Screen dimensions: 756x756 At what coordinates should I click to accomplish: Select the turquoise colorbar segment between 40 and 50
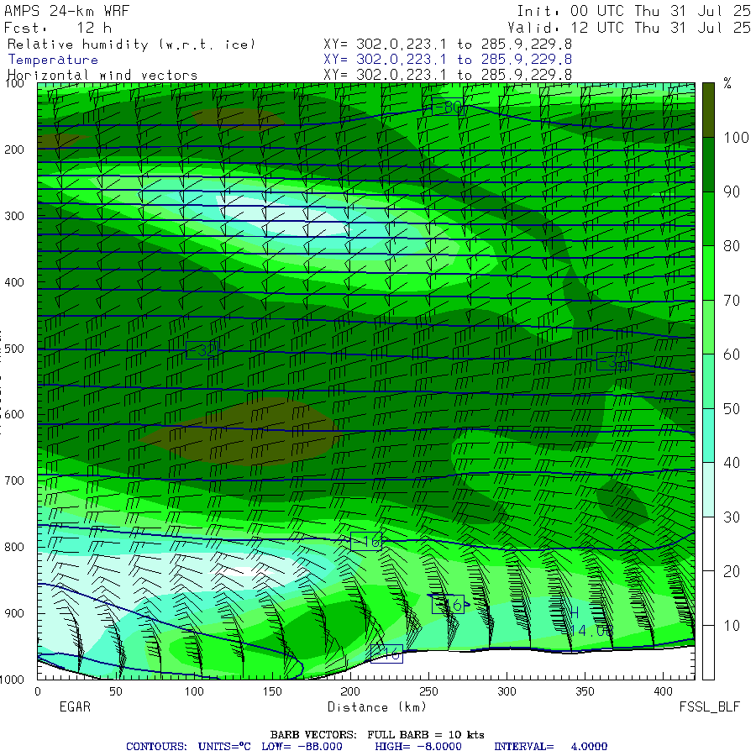tap(708, 435)
